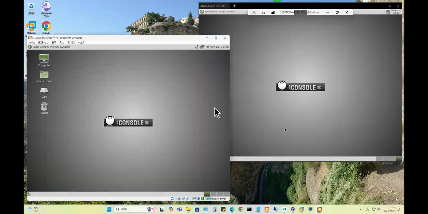The height and width of the screenshot is (214, 428).
Task: Switch to first workspace in VirtualBox guest
Action: click(x=207, y=194)
